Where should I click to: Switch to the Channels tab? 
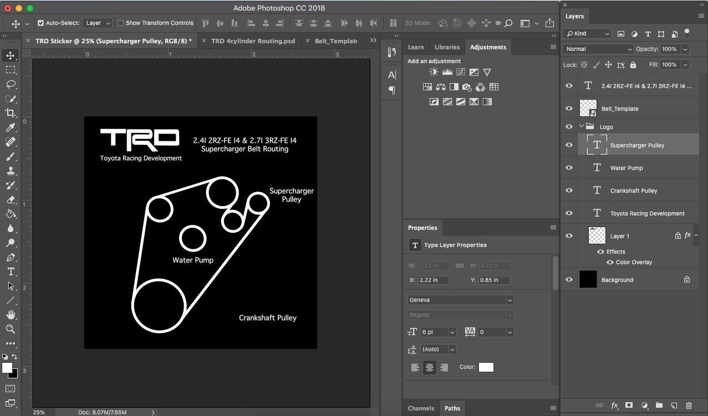click(421, 408)
